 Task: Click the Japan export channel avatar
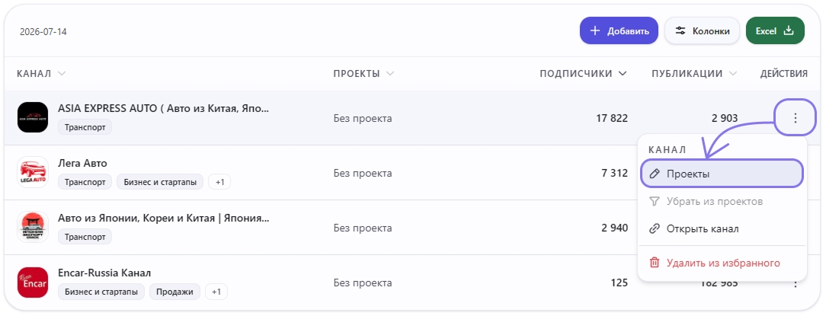(x=33, y=228)
